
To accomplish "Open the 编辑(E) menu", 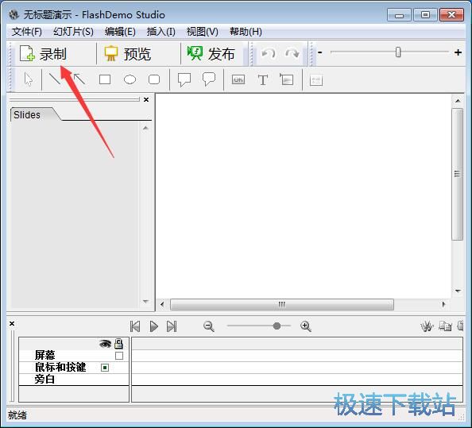I will 120,31.
